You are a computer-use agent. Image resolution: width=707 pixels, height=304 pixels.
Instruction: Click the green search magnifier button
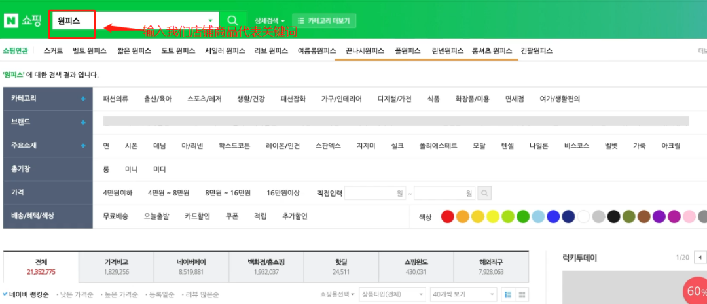[x=233, y=20]
